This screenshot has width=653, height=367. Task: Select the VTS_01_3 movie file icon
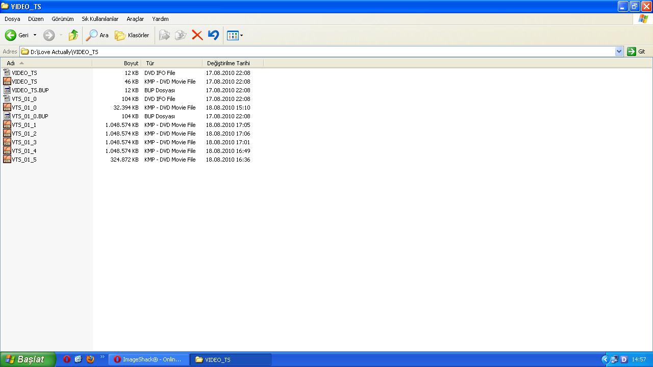pyautogui.click(x=7, y=142)
